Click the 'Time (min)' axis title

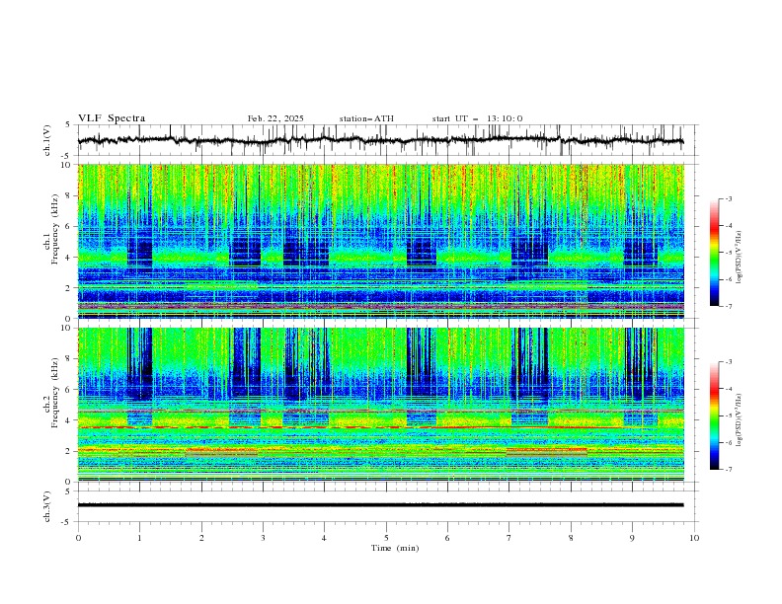pos(395,548)
